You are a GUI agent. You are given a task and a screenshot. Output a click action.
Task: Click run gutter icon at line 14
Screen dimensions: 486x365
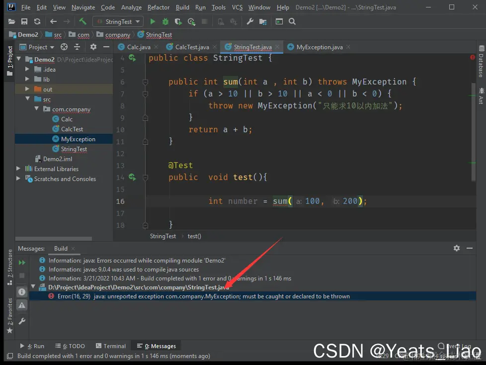[132, 177]
